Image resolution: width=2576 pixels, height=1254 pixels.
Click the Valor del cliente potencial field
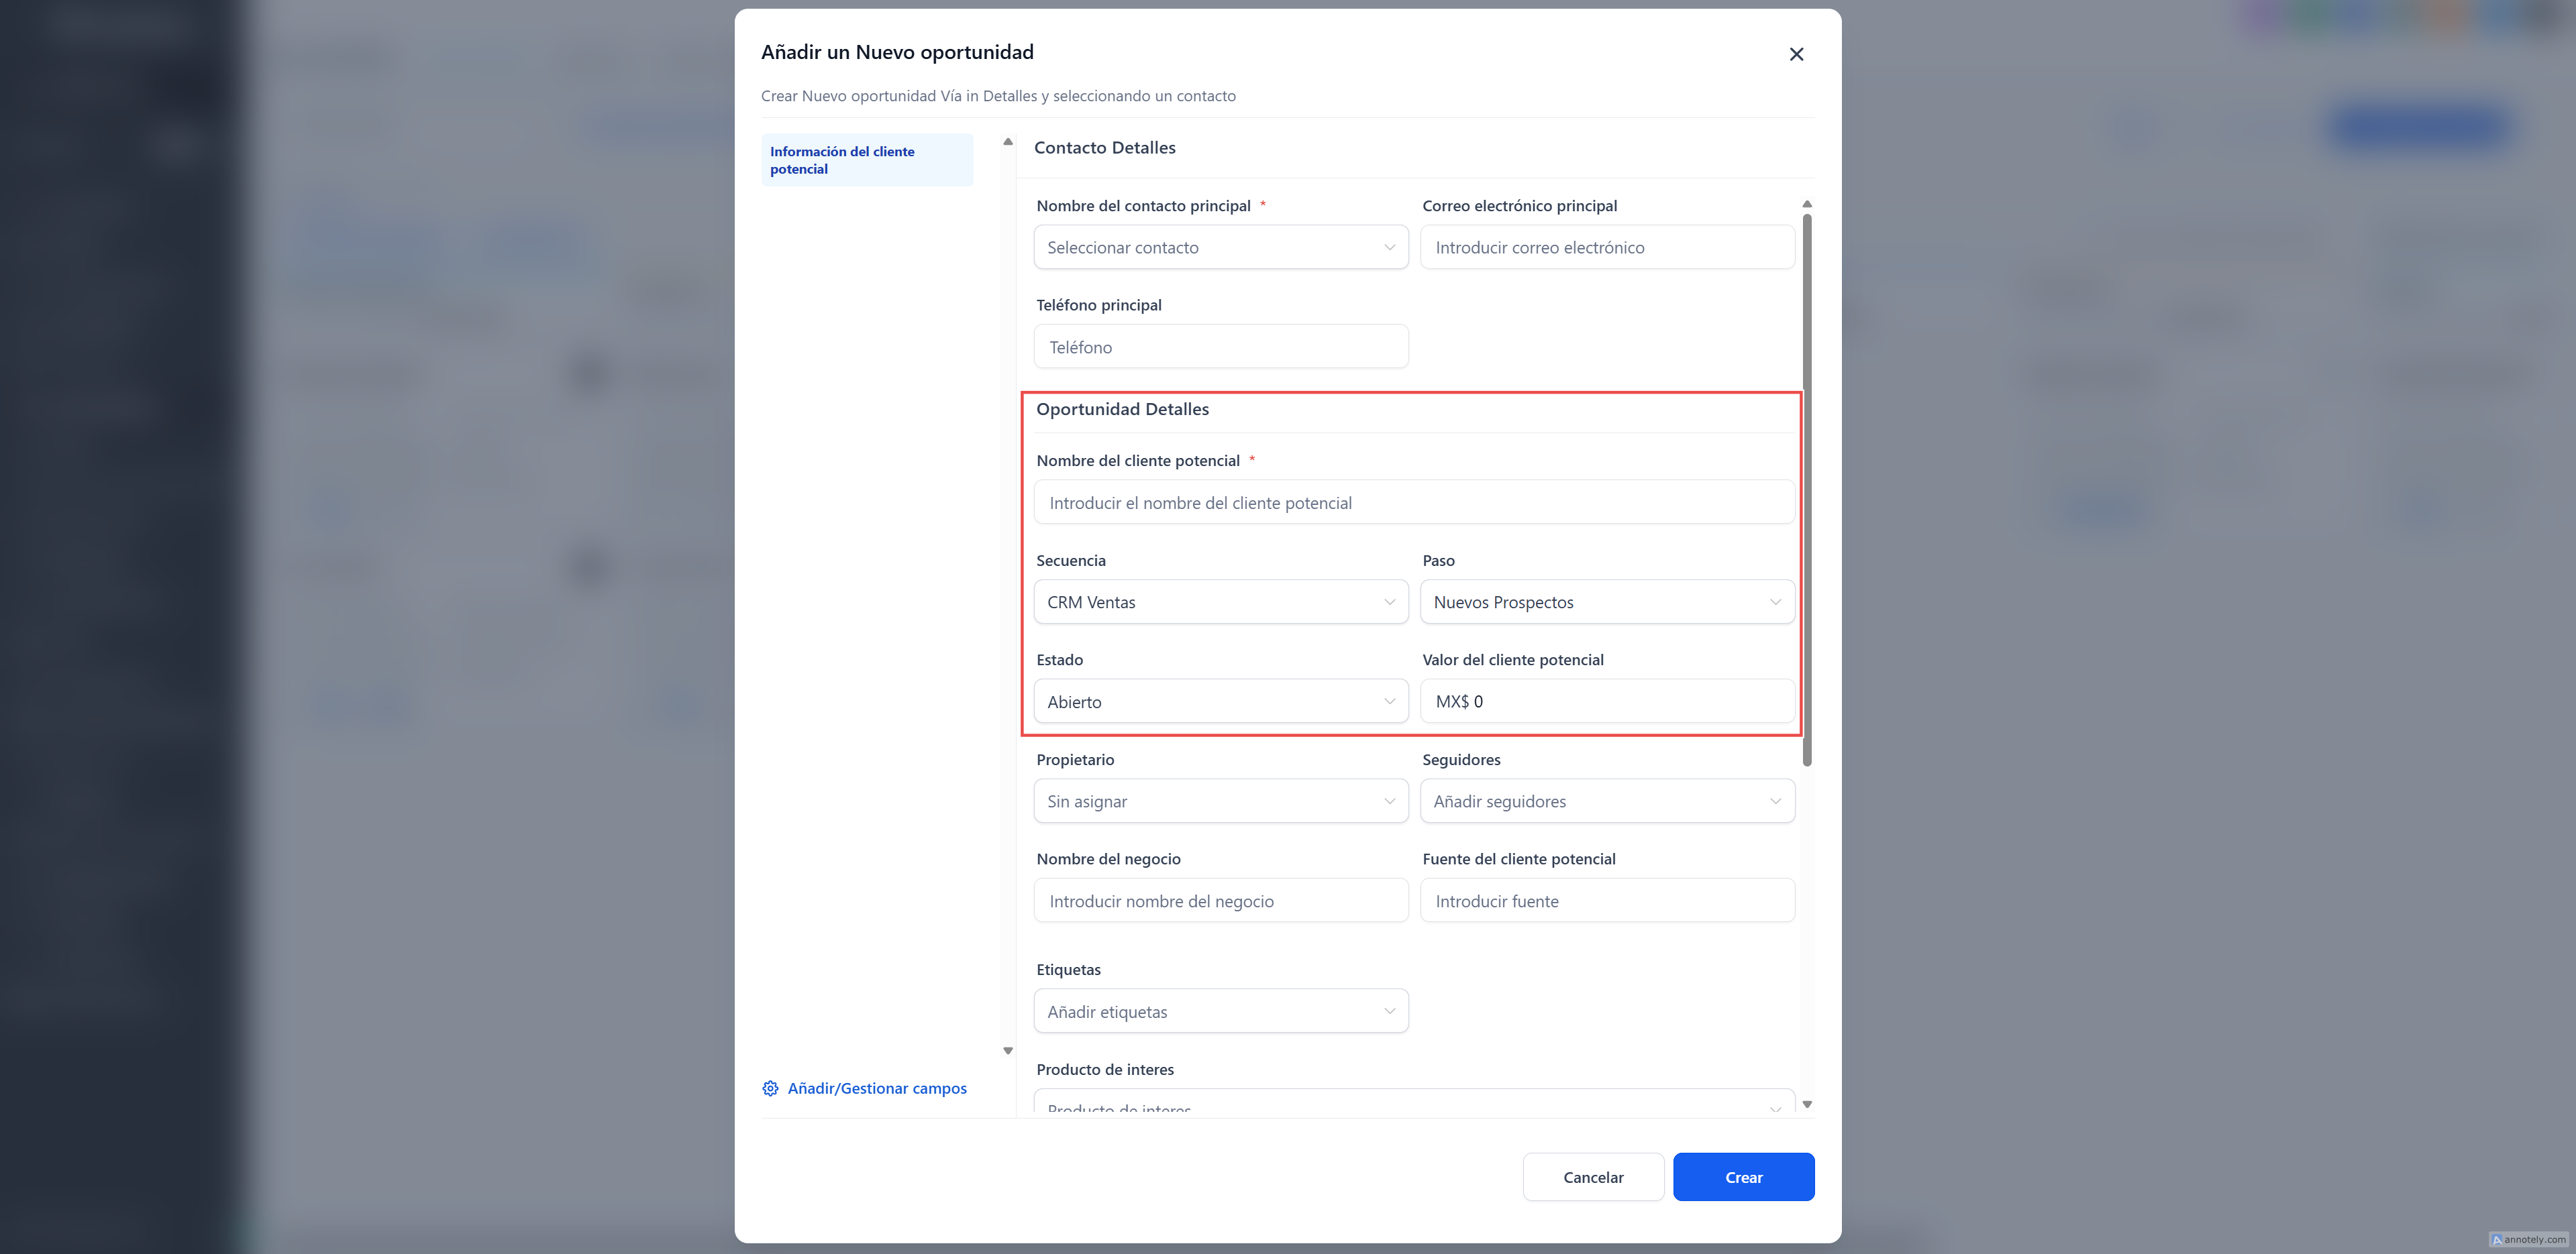[x=1606, y=701]
